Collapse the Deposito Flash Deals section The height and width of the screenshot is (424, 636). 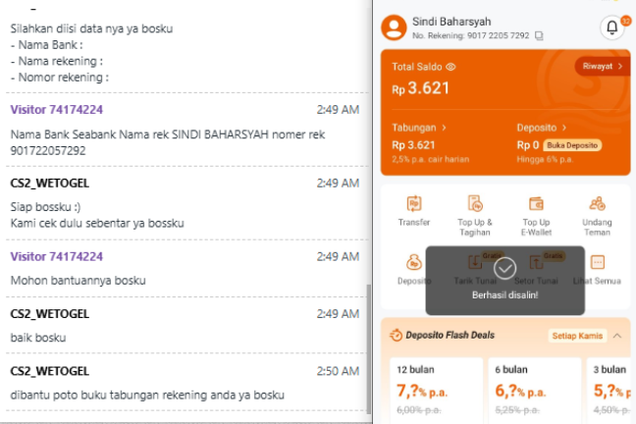coord(617,336)
